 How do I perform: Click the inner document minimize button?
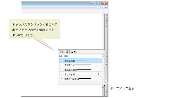pyautogui.click(x=99, y=8)
